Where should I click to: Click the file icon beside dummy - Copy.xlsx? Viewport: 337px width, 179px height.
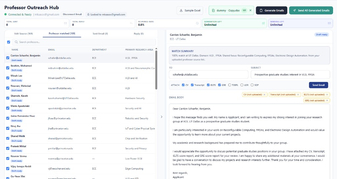tap(213, 10)
